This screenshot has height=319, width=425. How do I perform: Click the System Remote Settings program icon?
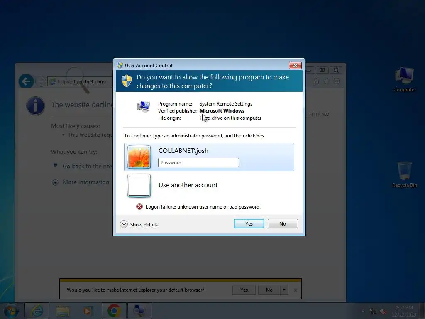pyautogui.click(x=143, y=107)
